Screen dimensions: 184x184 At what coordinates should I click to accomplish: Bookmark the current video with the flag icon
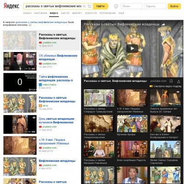click(x=171, y=81)
